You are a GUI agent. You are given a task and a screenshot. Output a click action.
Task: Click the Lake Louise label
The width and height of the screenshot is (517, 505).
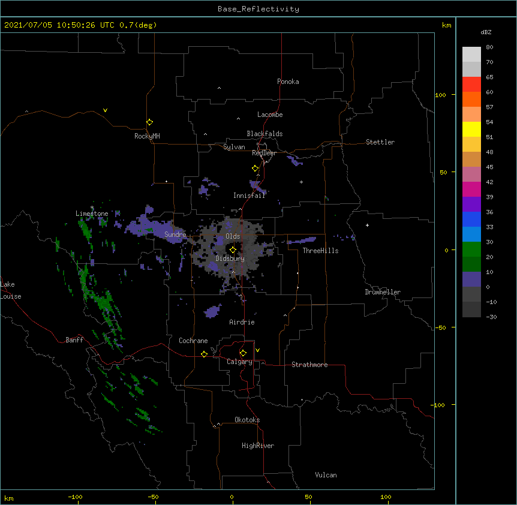coord(10,290)
